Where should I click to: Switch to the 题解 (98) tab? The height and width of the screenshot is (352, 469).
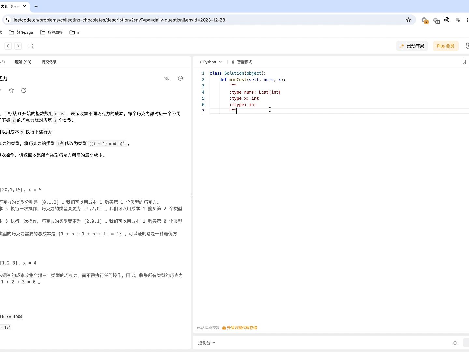click(23, 62)
